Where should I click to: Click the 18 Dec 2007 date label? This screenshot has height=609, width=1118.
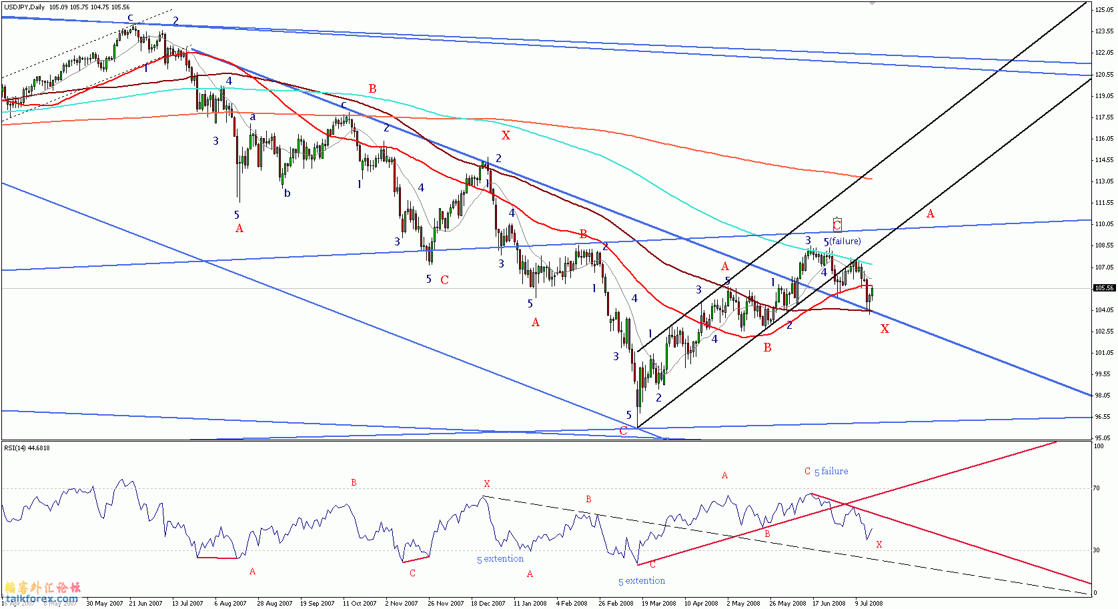coord(488,604)
